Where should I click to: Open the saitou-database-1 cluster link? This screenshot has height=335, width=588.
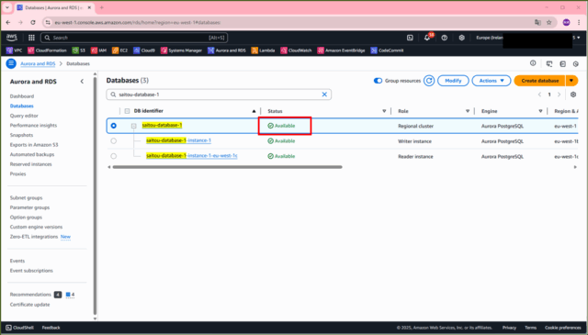[162, 125]
